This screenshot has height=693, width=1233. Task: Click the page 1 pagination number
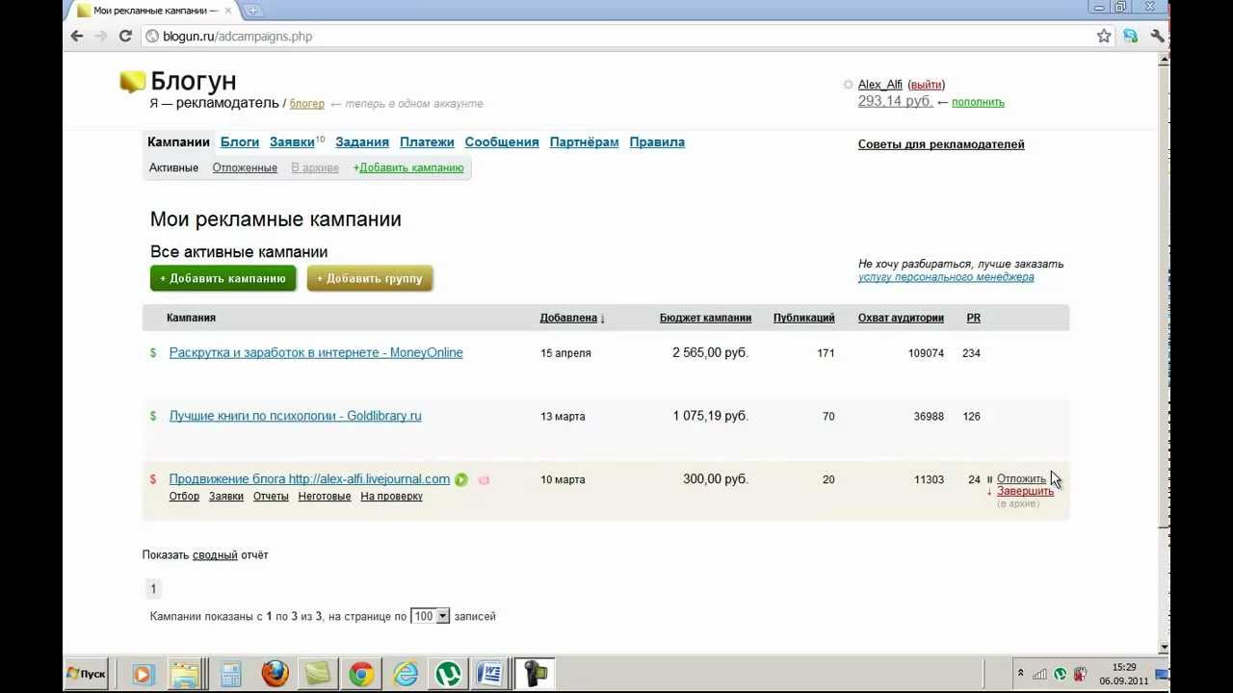pyautogui.click(x=153, y=589)
